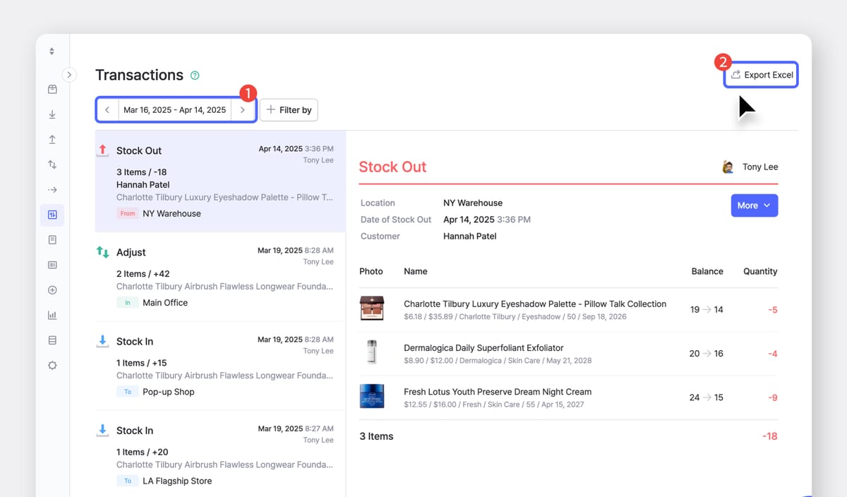Select the Stock Out sidebar icon

[52, 139]
